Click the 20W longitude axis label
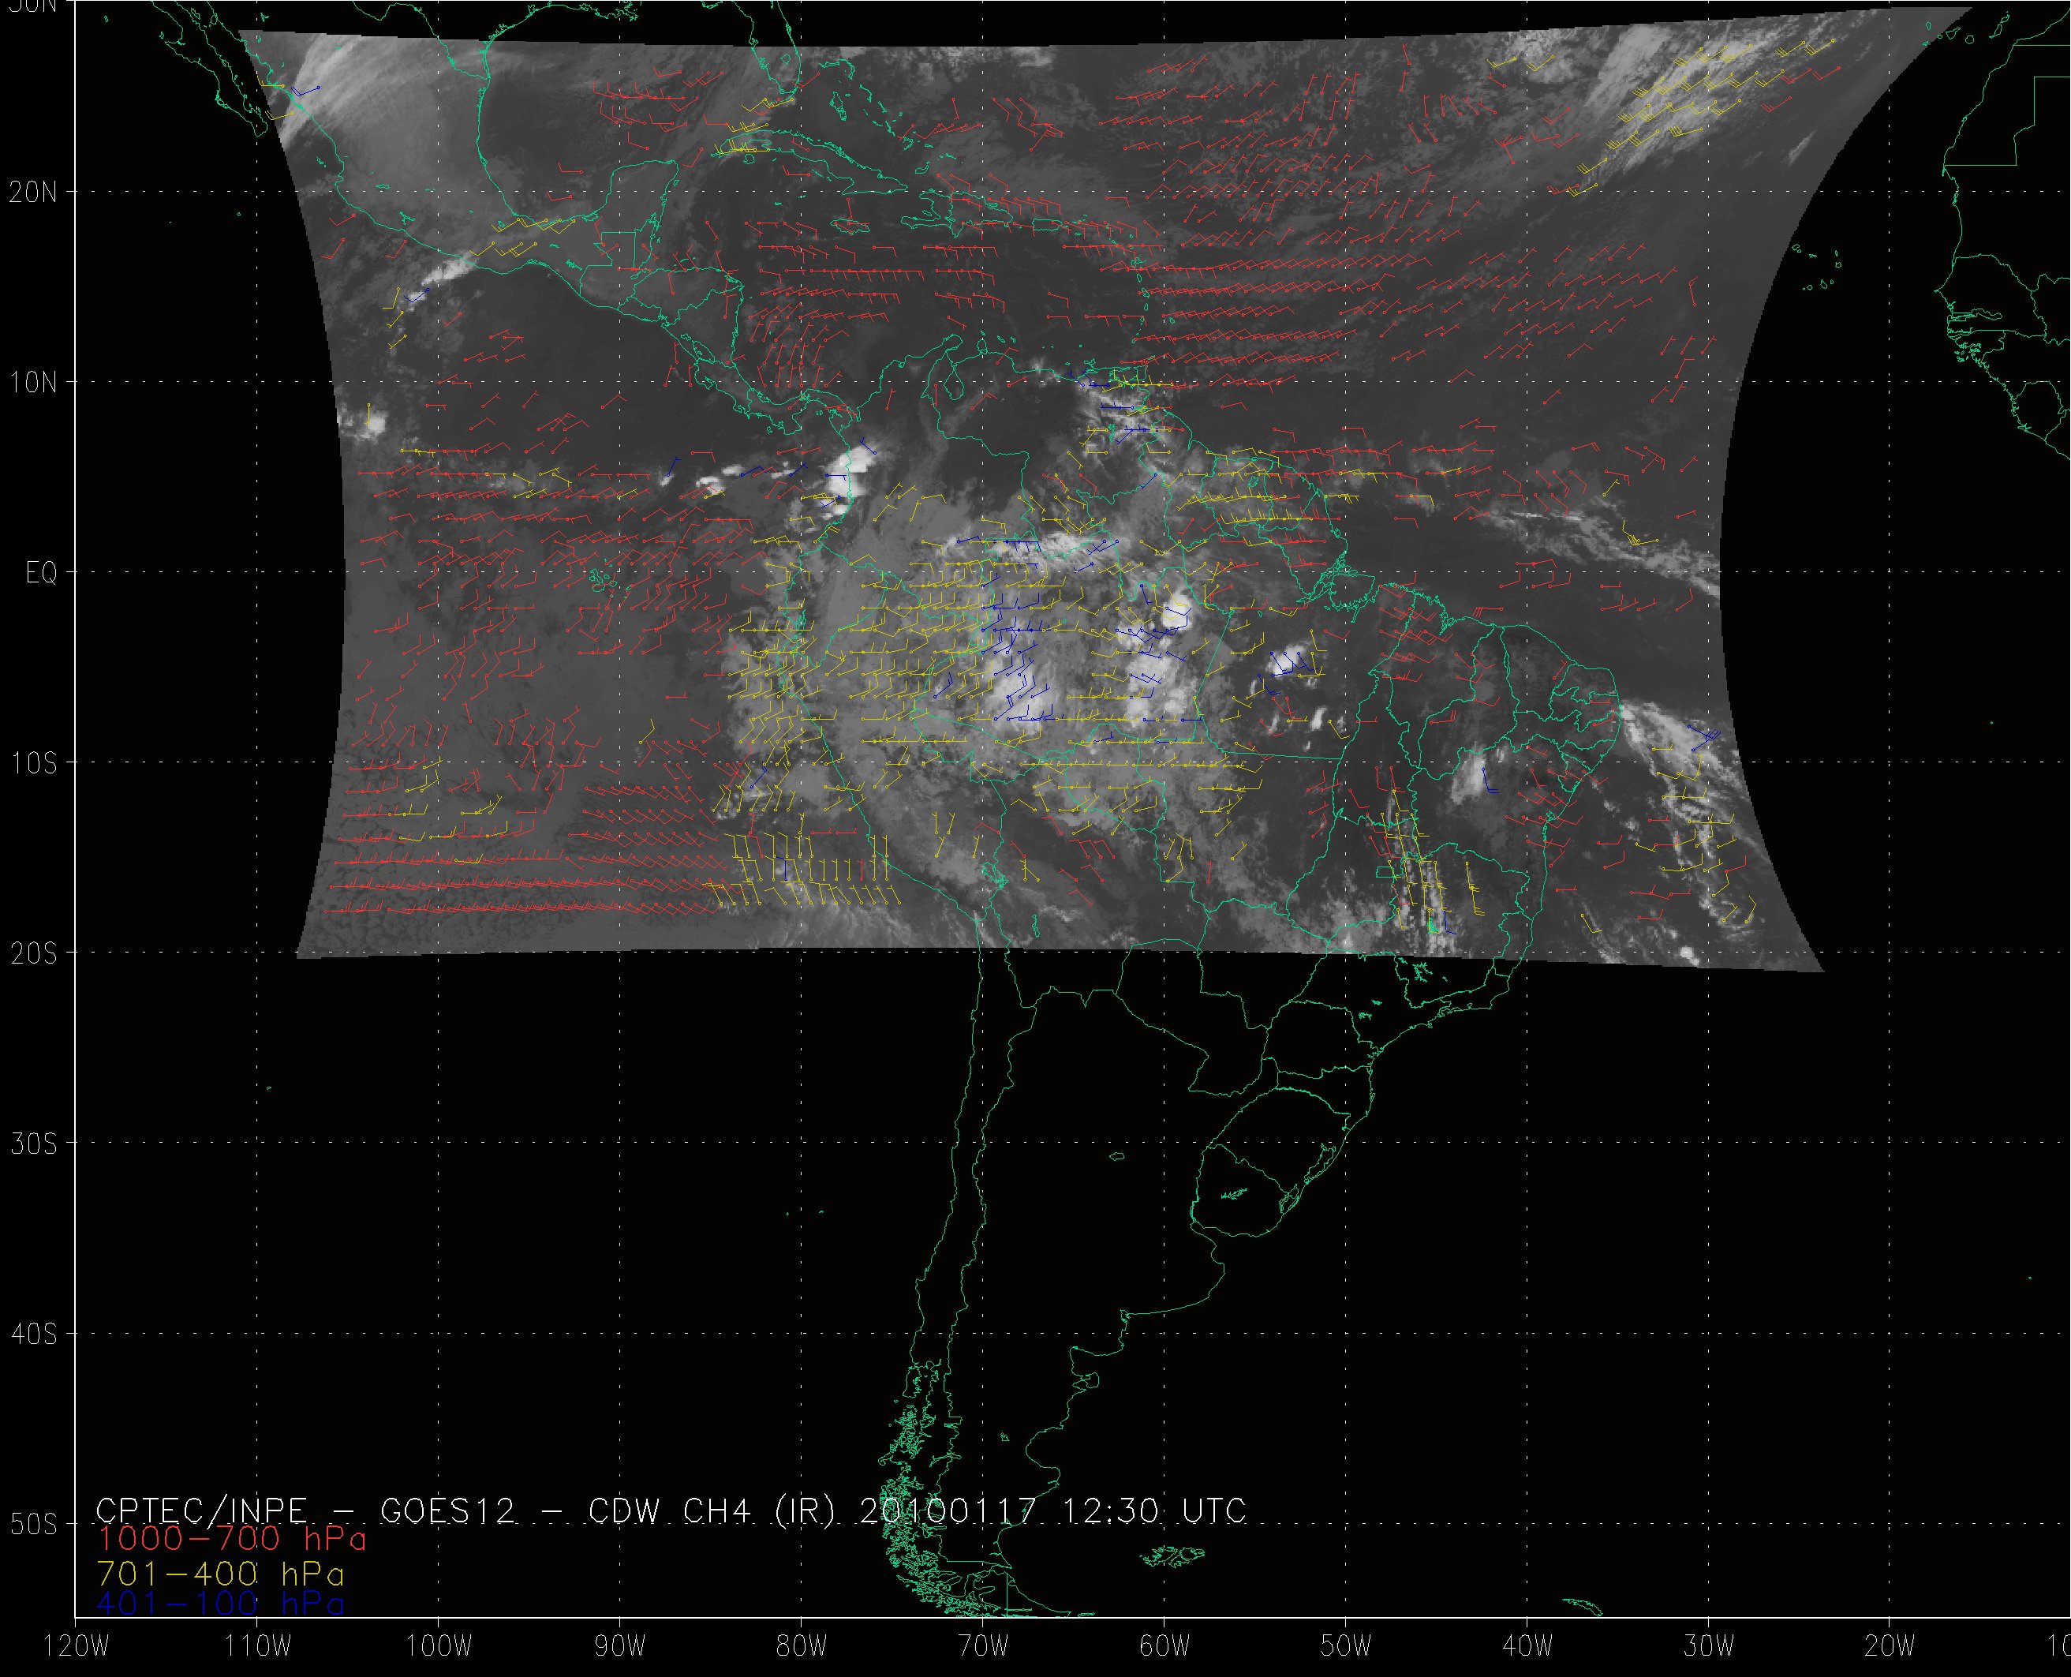Image resolution: width=2071 pixels, height=1677 pixels. (1890, 1647)
